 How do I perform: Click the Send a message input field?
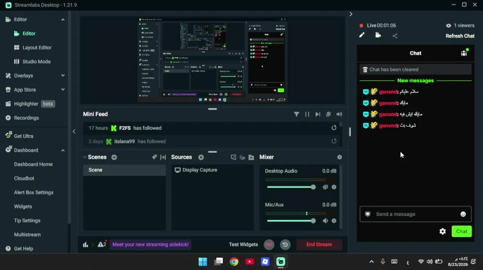(x=415, y=214)
